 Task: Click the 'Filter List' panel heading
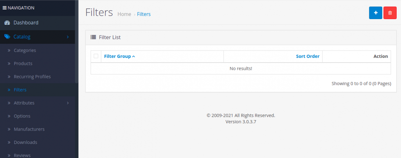[110, 37]
